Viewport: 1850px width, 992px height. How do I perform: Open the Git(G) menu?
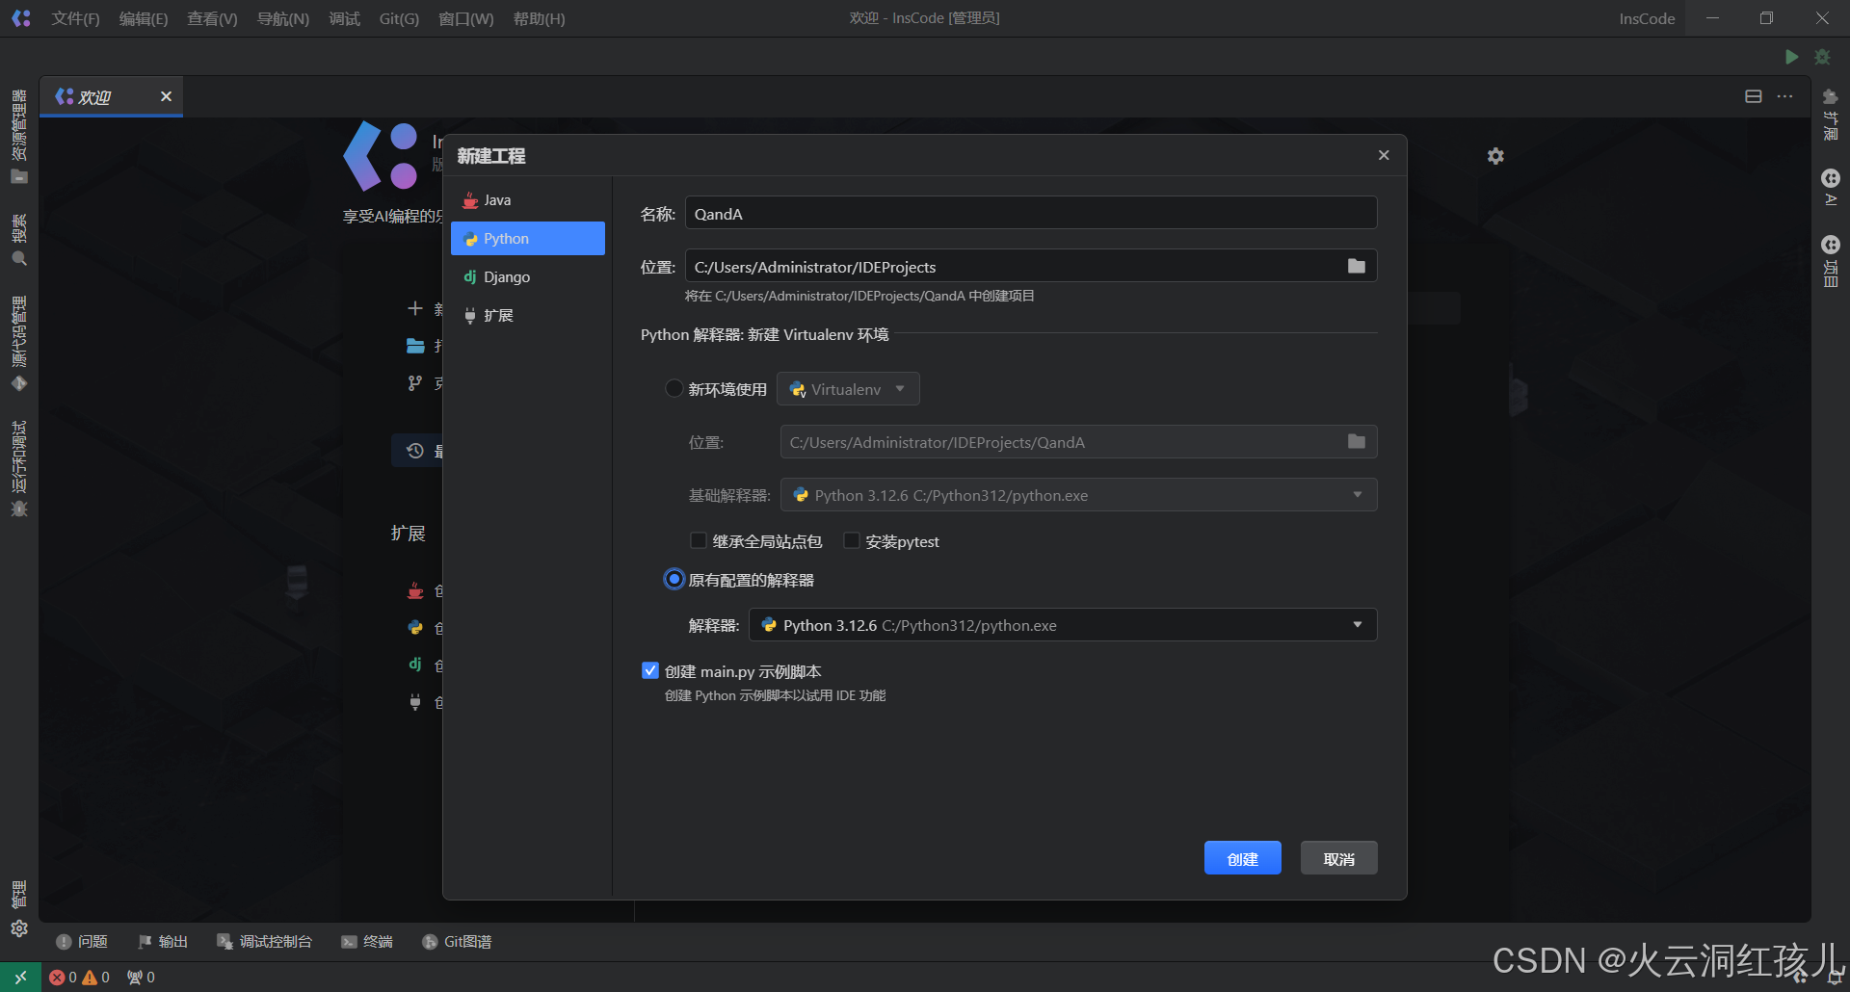[x=399, y=18]
